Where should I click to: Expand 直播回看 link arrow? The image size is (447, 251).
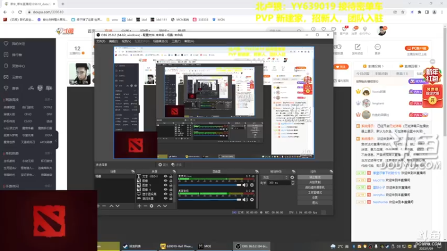click(x=419, y=66)
